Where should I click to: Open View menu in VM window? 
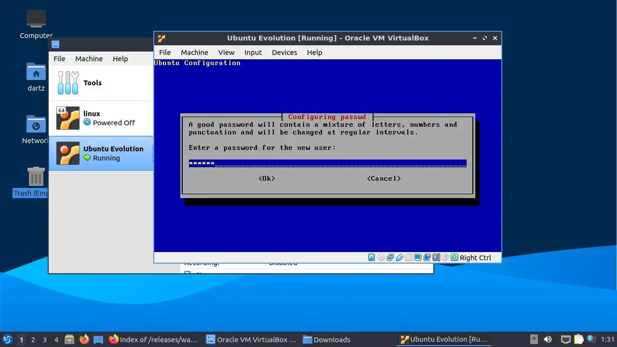[x=226, y=53]
